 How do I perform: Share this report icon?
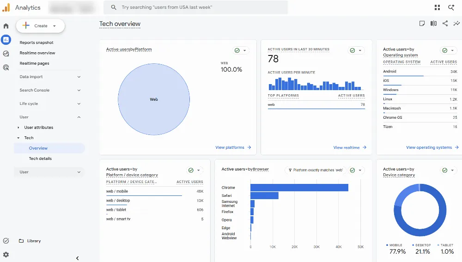445,24
